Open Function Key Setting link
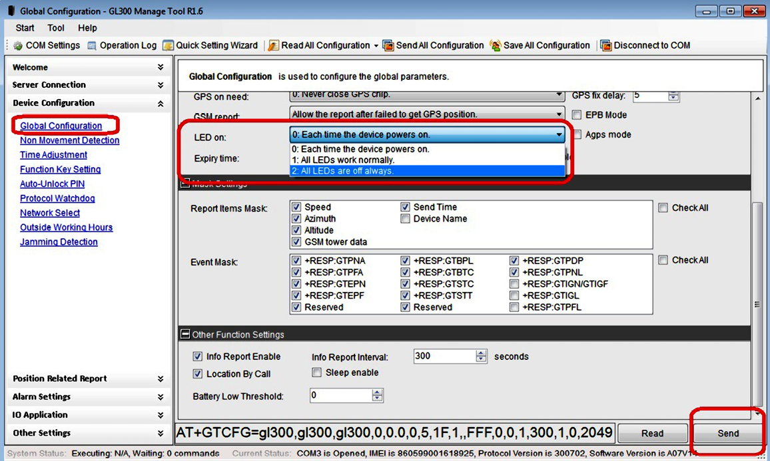The width and height of the screenshot is (770, 461). click(x=61, y=169)
